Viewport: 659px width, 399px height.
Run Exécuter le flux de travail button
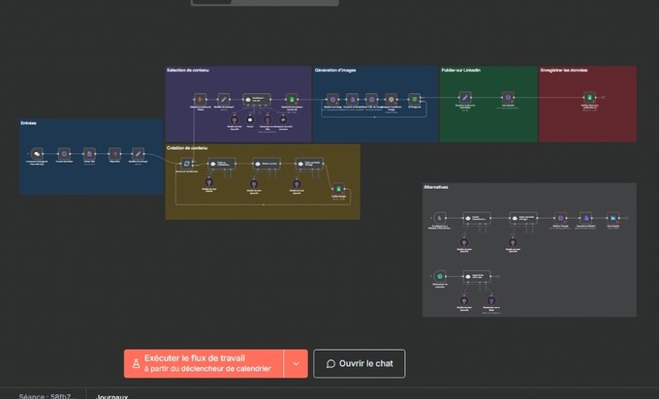[x=204, y=364]
